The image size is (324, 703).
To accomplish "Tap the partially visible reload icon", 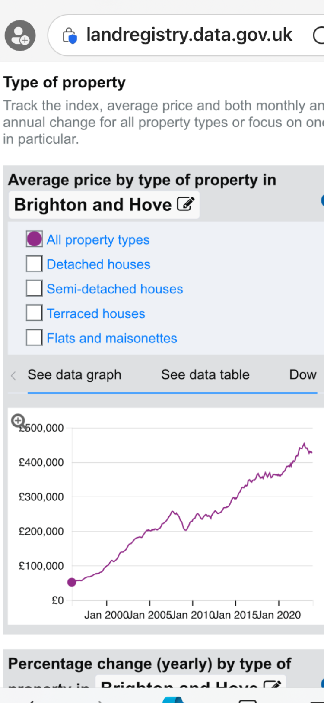I will pos(318,35).
